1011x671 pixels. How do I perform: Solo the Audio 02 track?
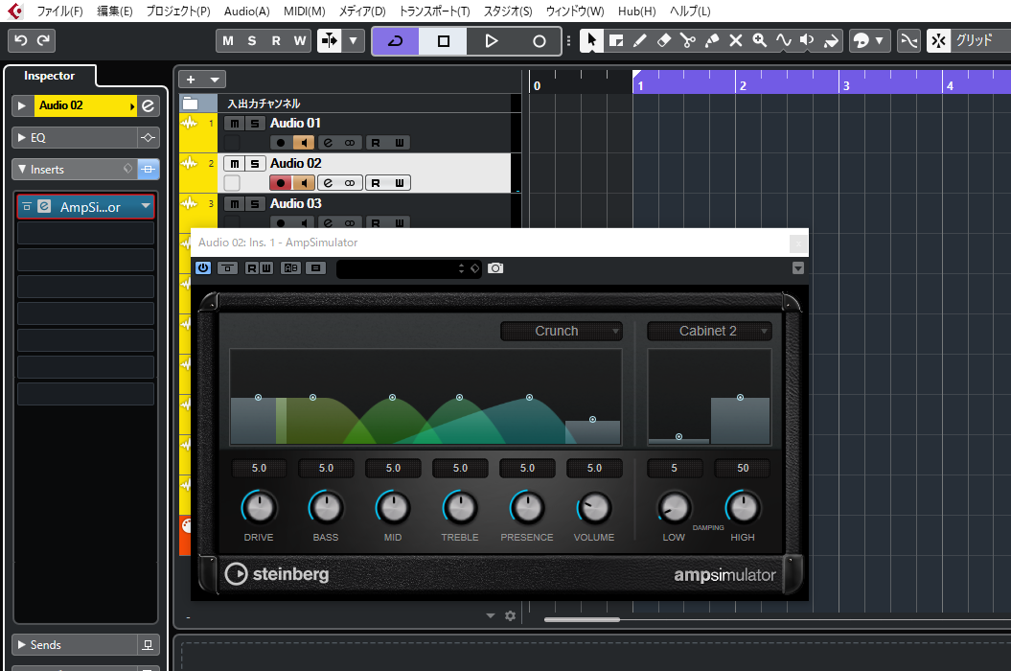click(x=255, y=164)
